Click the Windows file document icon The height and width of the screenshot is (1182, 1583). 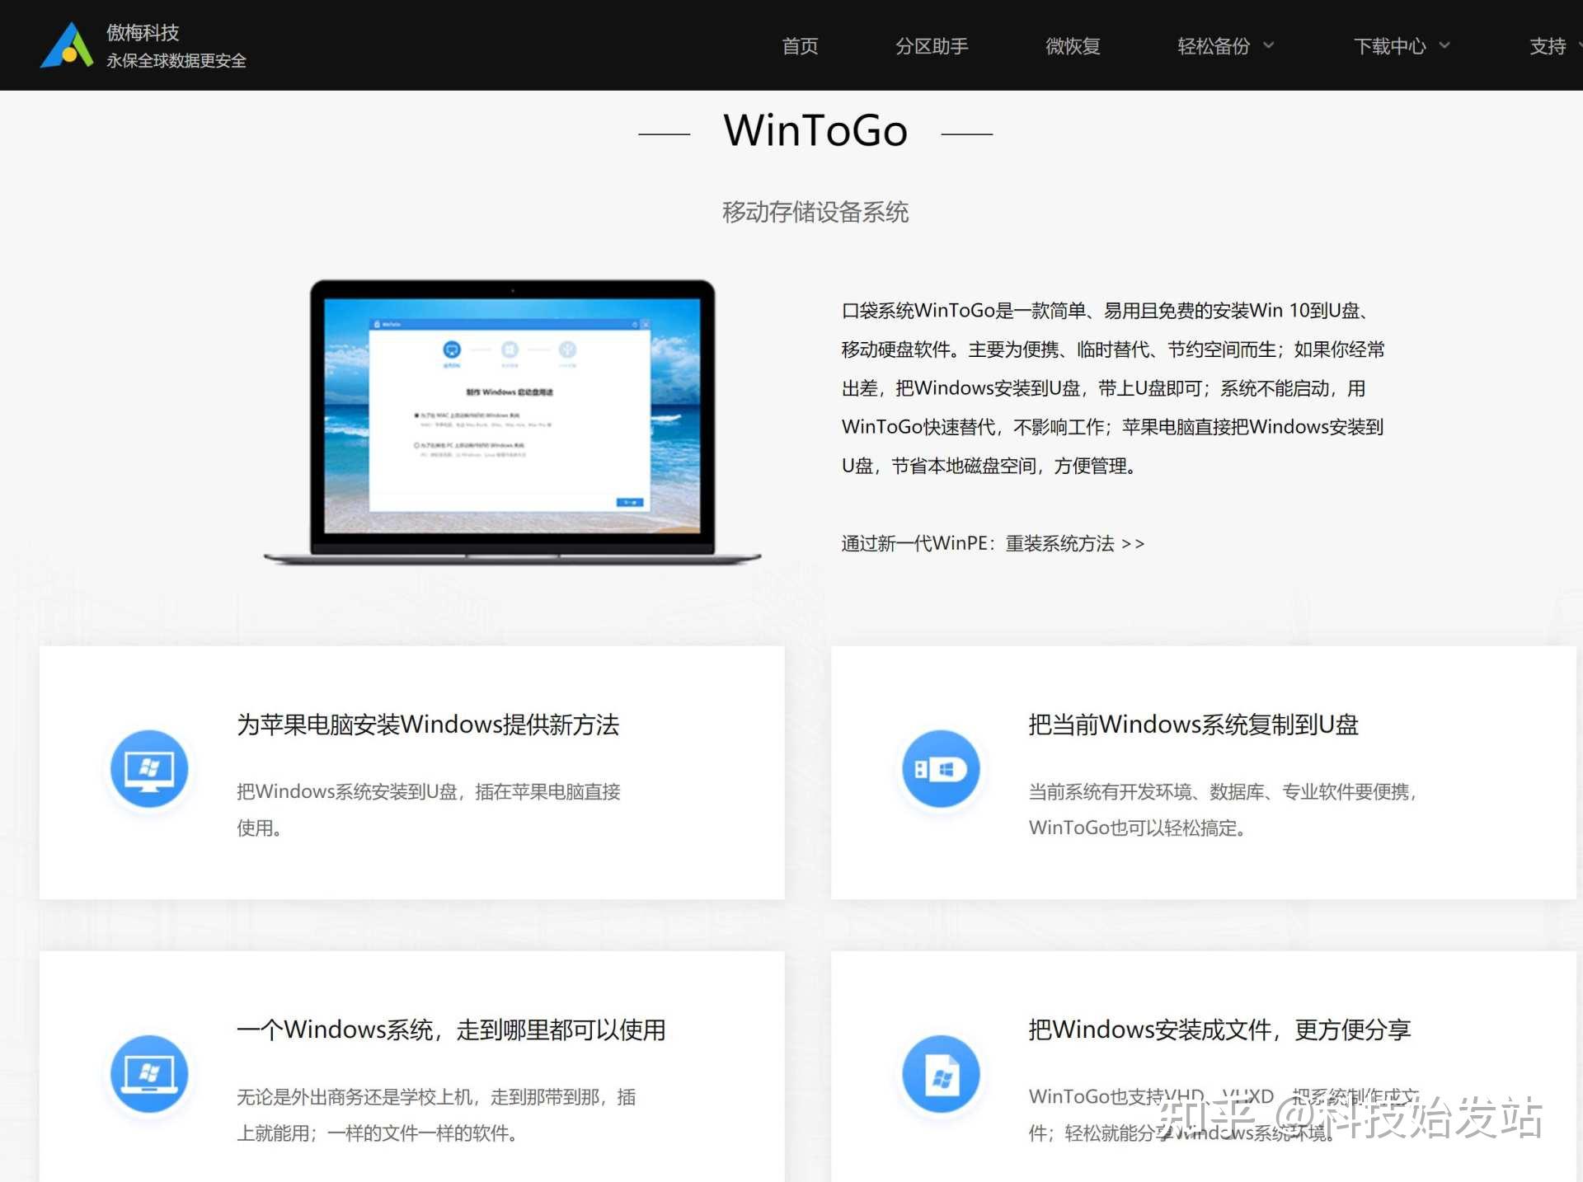coord(941,1074)
